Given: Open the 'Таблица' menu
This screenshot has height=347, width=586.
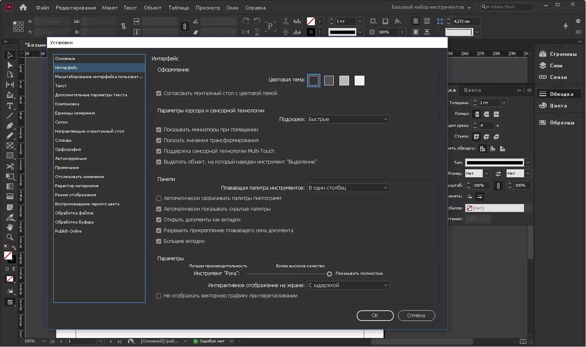Looking at the screenshot, I should tap(179, 7).
